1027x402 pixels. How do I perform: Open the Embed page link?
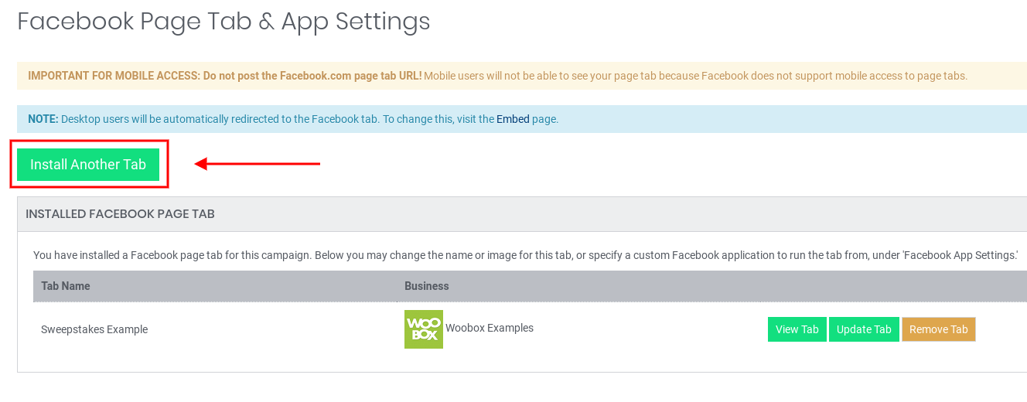click(x=513, y=119)
